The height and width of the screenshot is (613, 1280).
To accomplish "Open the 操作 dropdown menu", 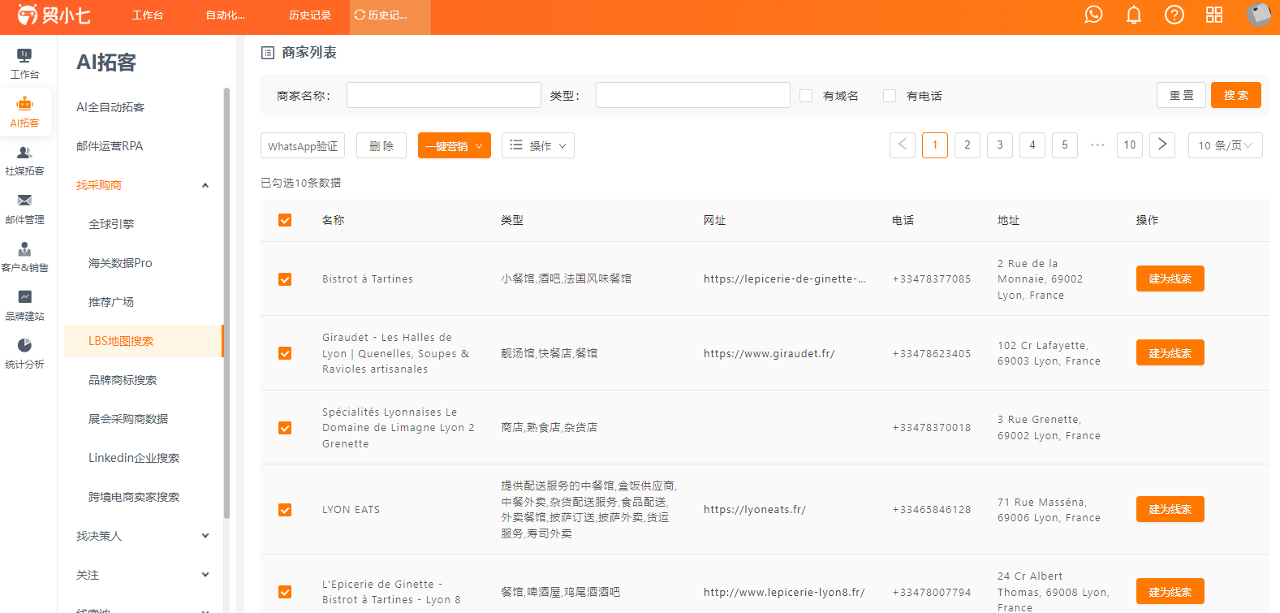I will point(538,145).
